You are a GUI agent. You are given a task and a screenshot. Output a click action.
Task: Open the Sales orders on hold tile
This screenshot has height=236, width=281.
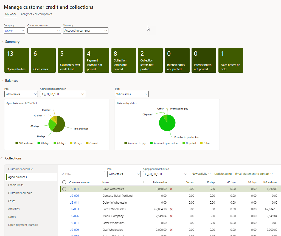[231, 60]
